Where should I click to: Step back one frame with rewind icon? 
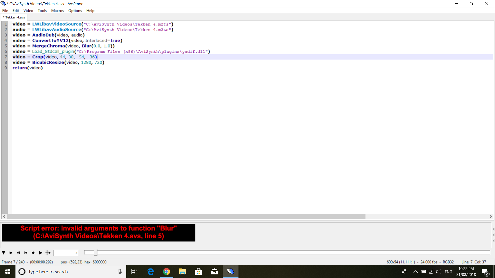(18, 253)
